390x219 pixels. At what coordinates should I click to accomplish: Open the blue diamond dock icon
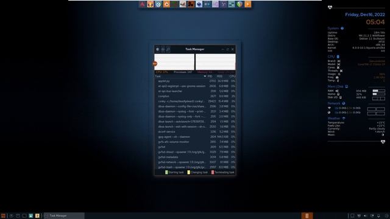[x=158, y=4]
